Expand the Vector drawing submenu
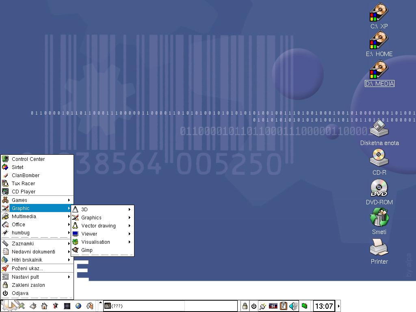416x312 pixels. pyautogui.click(x=103, y=225)
